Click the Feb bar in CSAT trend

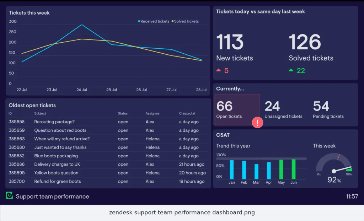click(244, 170)
